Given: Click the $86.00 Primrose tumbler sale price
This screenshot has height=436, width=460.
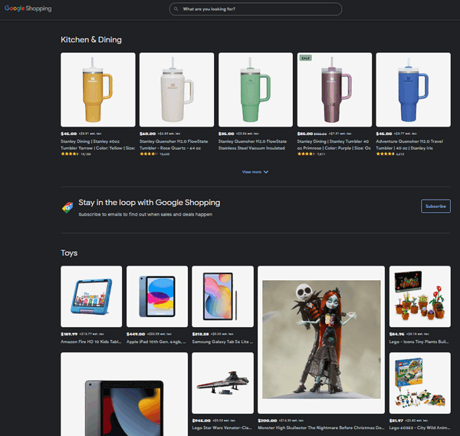Looking at the screenshot, I should pos(305,134).
